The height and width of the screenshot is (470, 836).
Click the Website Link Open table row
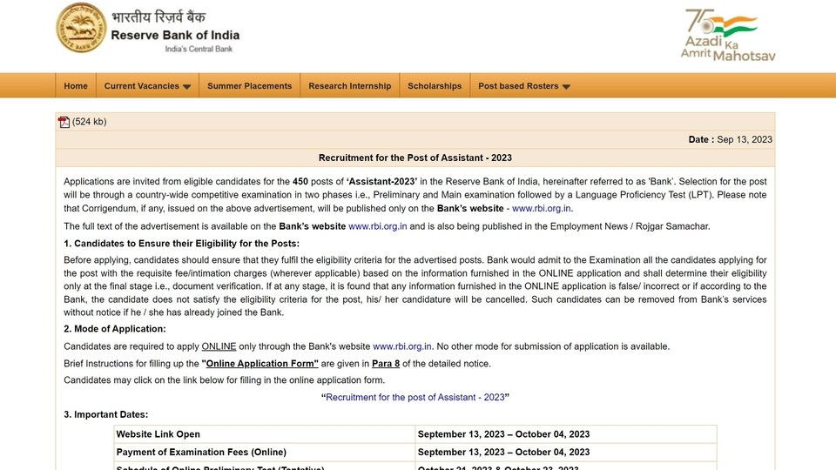415,434
